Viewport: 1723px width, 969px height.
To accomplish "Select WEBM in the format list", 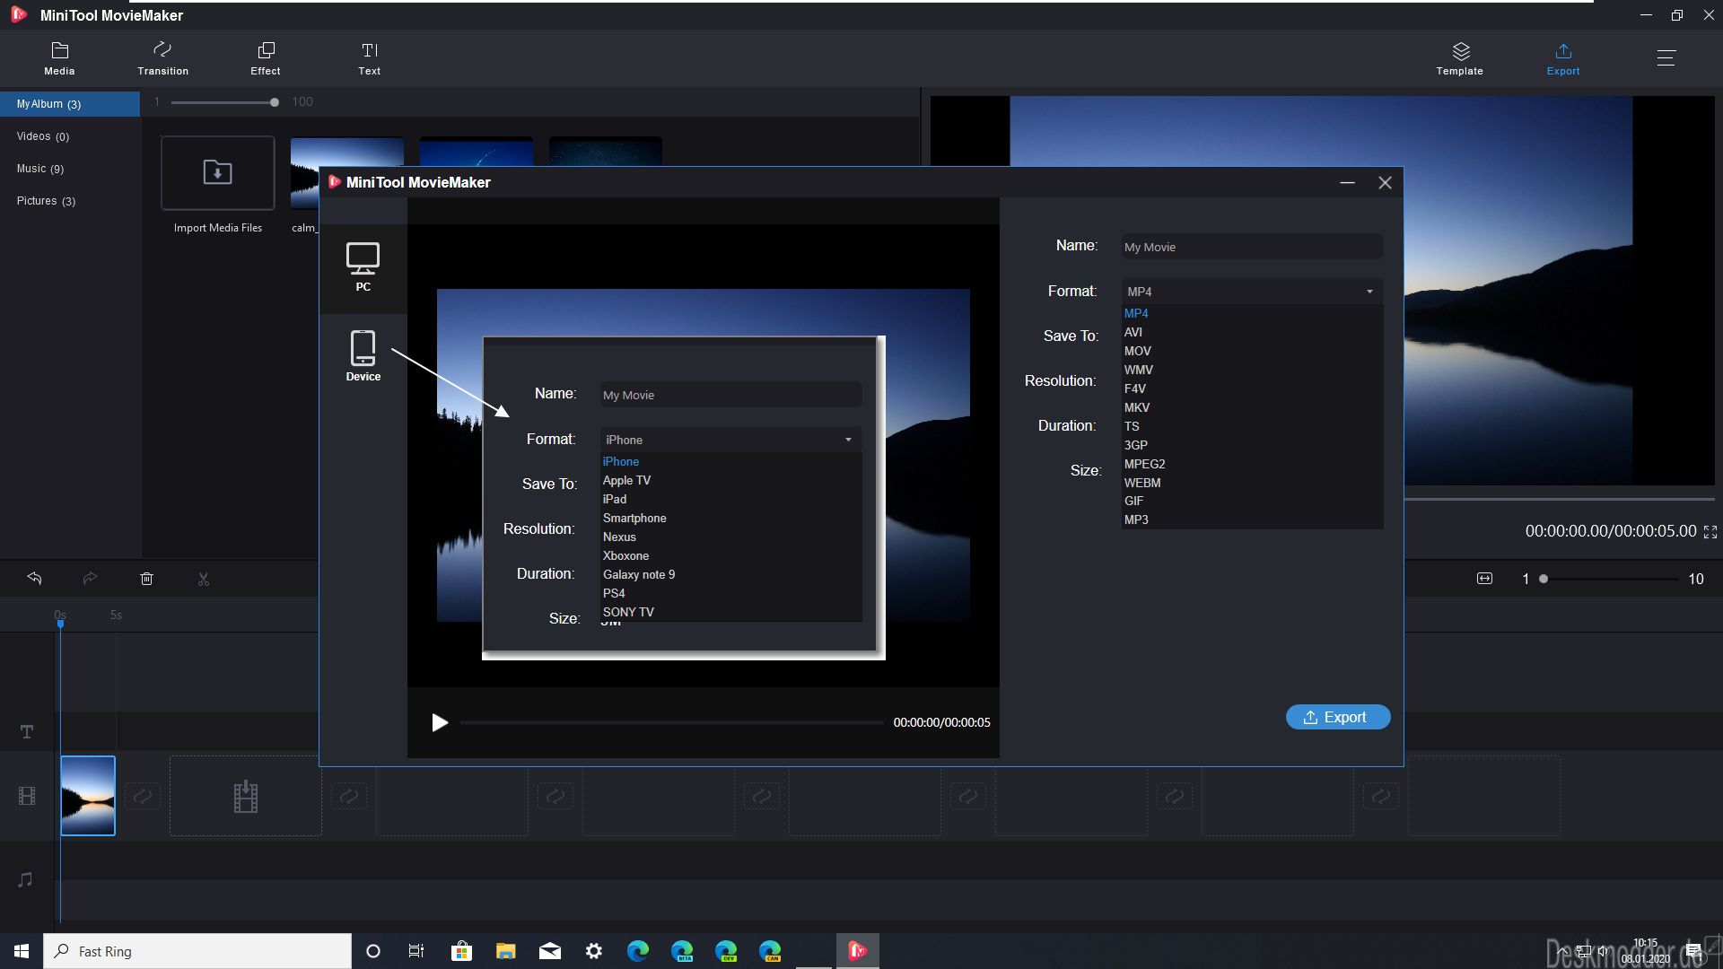I will tap(1252, 483).
